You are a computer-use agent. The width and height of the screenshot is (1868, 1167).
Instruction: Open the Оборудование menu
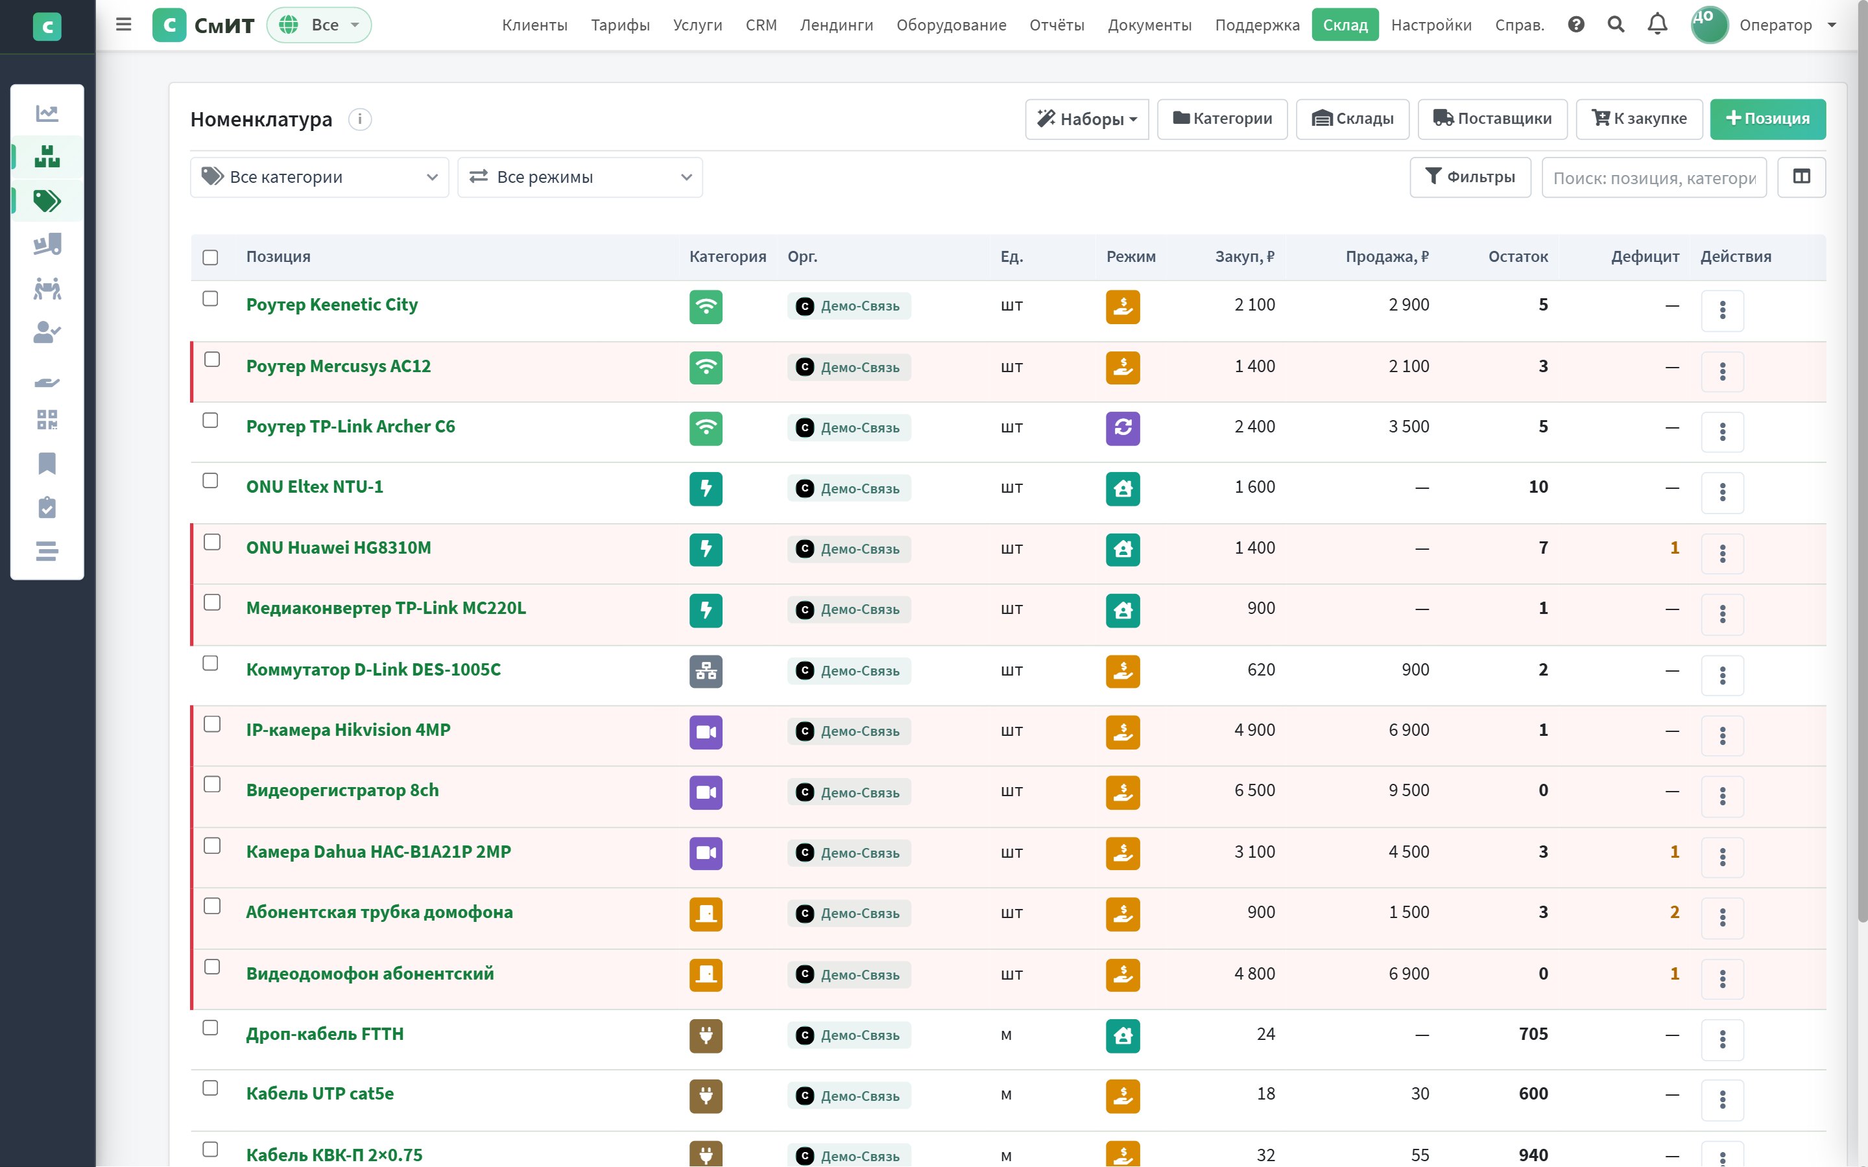click(951, 25)
